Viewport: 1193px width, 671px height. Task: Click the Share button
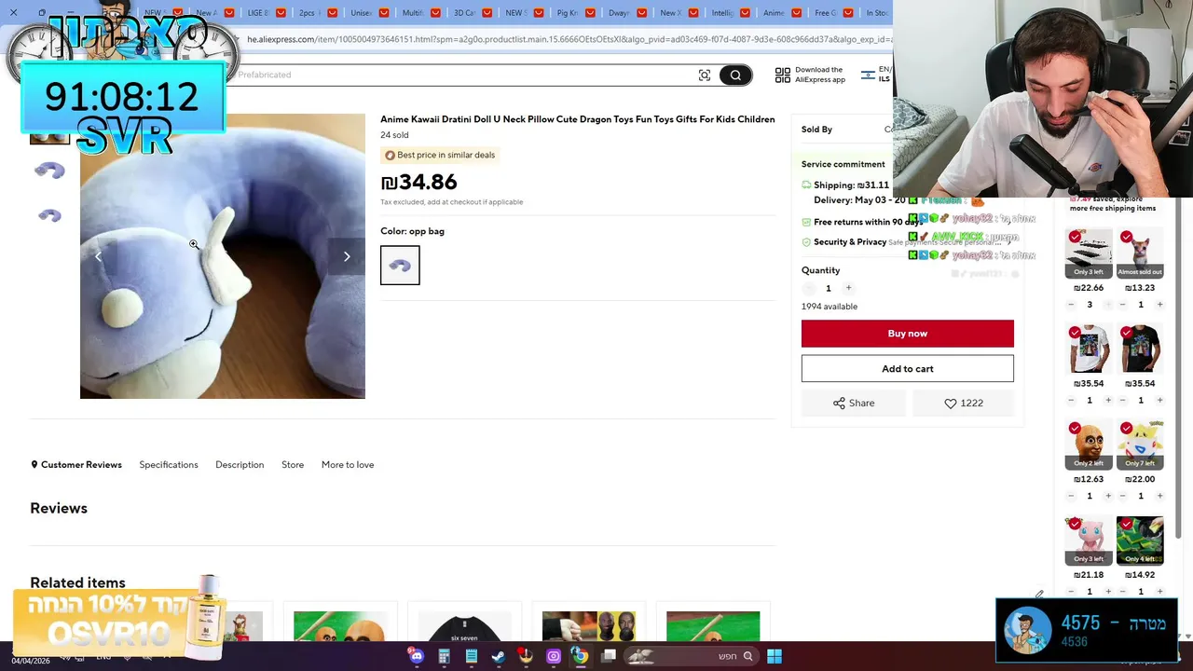point(853,404)
